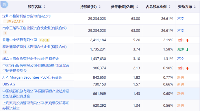This screenshot has width=200, height=111.
Task: Click red up arrow in 香港中央结算 row
Action: [187, 40]
